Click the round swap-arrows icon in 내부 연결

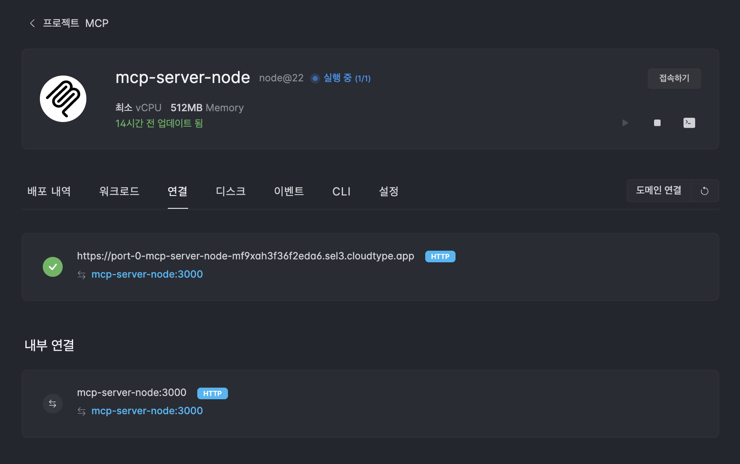click(53, 403)
